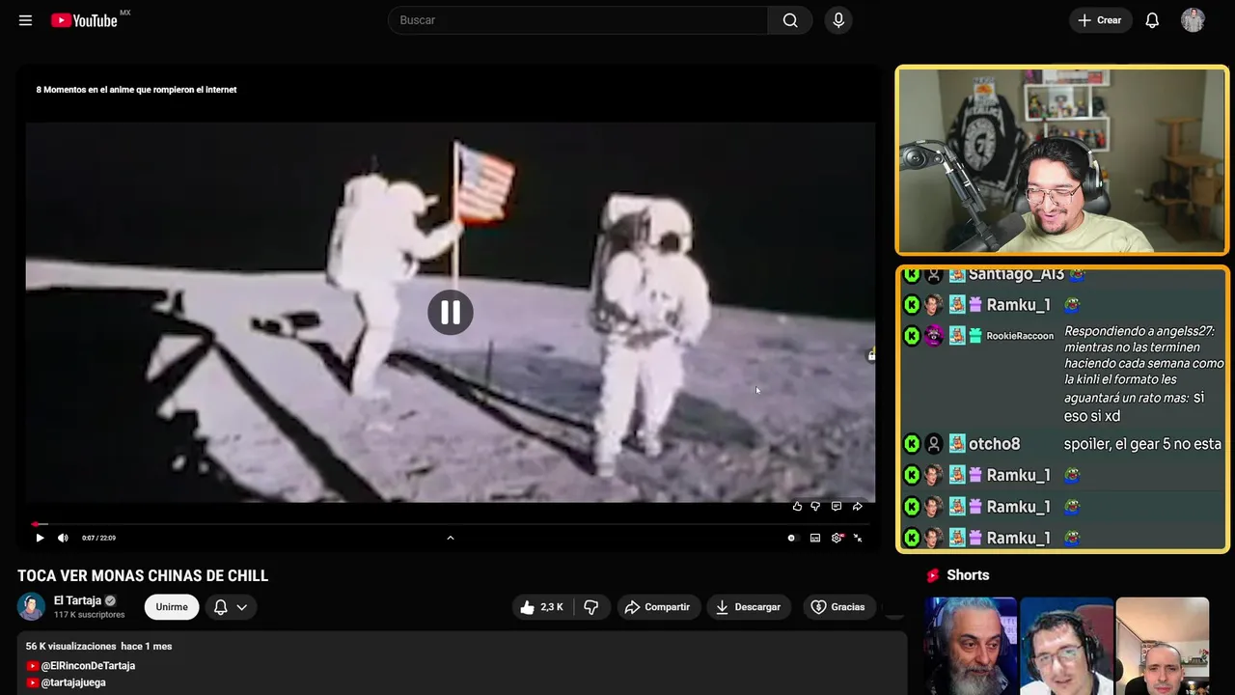
Task: Click share arrow icon inside video overlay
Action: point(857,506)
